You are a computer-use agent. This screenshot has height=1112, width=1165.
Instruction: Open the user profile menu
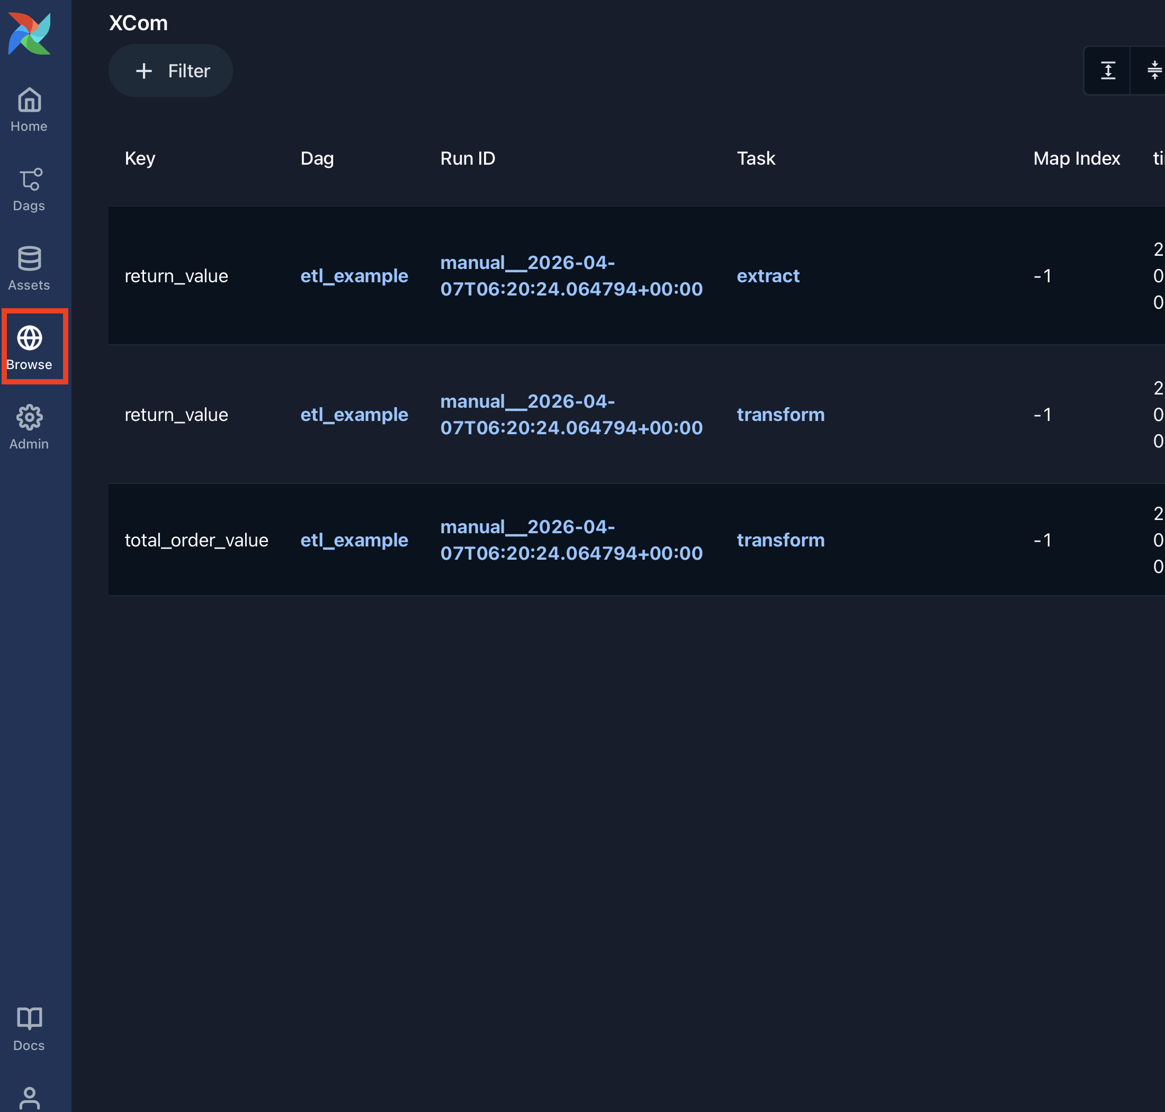(x=29, y=1097)
